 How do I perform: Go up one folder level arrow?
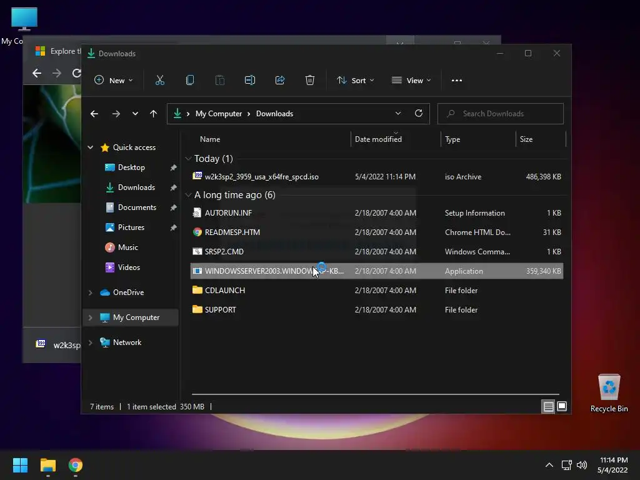point(154,114)
